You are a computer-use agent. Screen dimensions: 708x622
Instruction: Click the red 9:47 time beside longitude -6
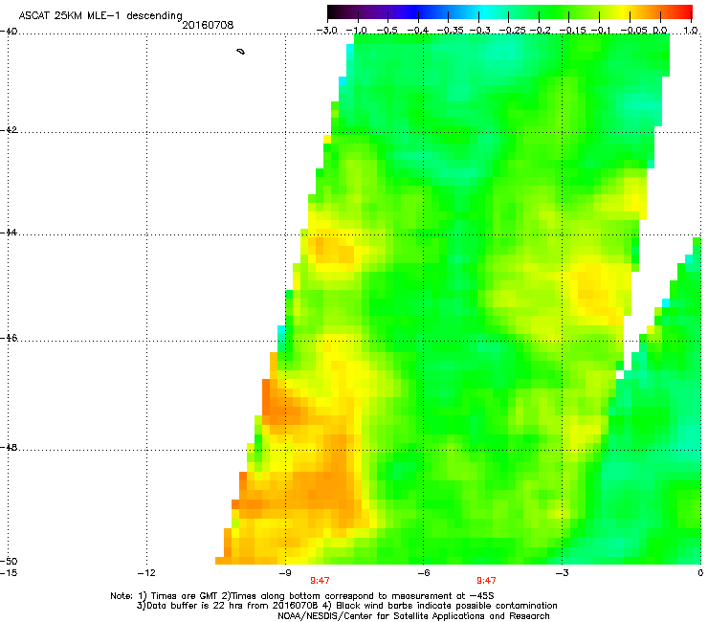(486, 581)
